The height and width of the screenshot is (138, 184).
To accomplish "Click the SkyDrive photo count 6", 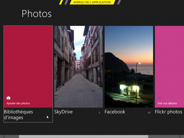I will (x=99, y=113).
